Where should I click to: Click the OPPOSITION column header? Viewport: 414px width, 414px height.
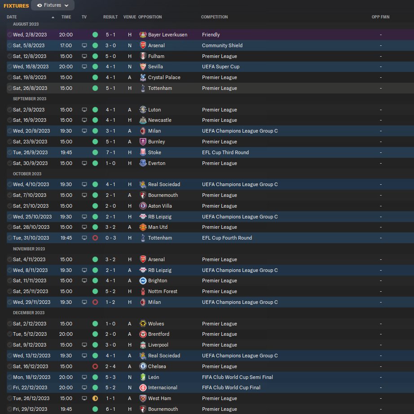click(150, 17)
